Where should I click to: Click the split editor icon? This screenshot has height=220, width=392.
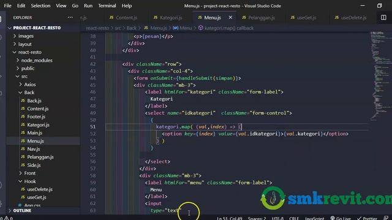(x=383, y=18)
